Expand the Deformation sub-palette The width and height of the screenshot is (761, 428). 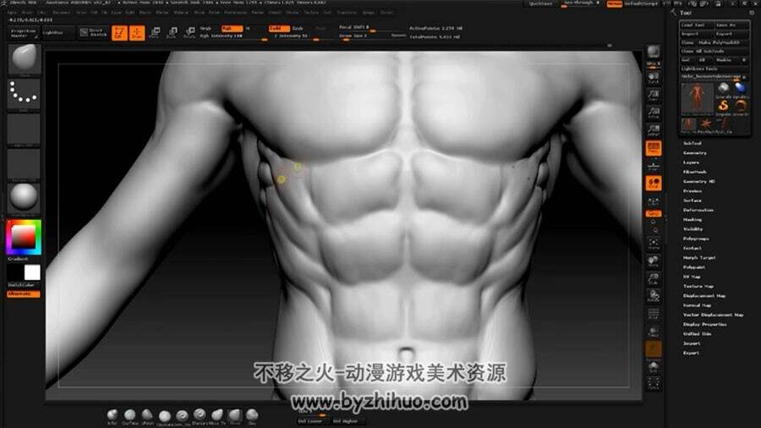(x=698, y=210)
